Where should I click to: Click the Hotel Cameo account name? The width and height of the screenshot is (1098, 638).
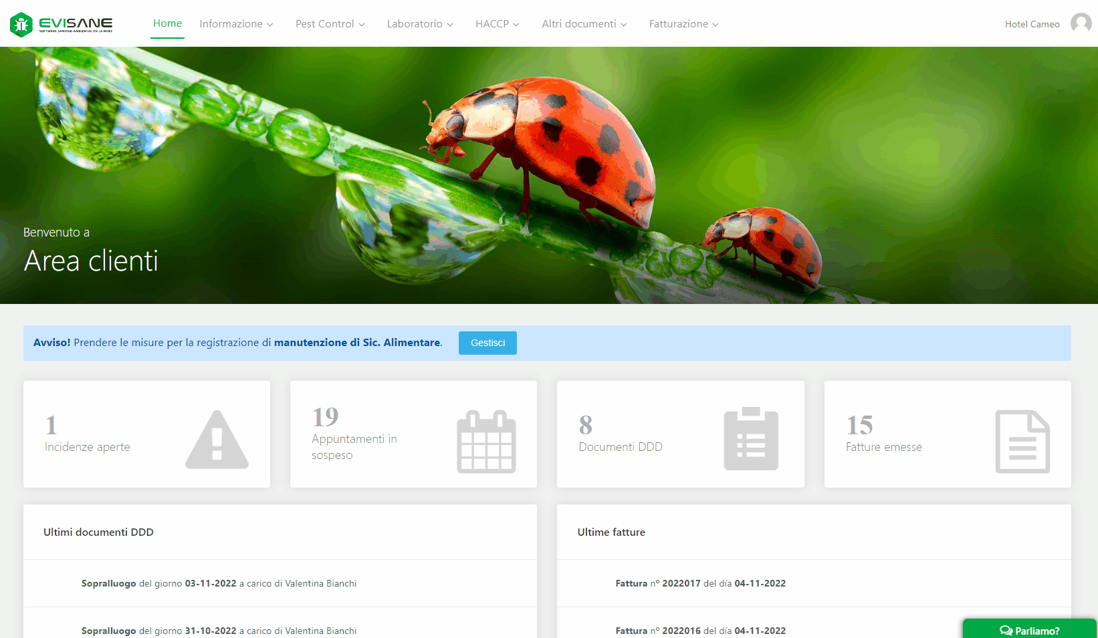(1032, 24)
